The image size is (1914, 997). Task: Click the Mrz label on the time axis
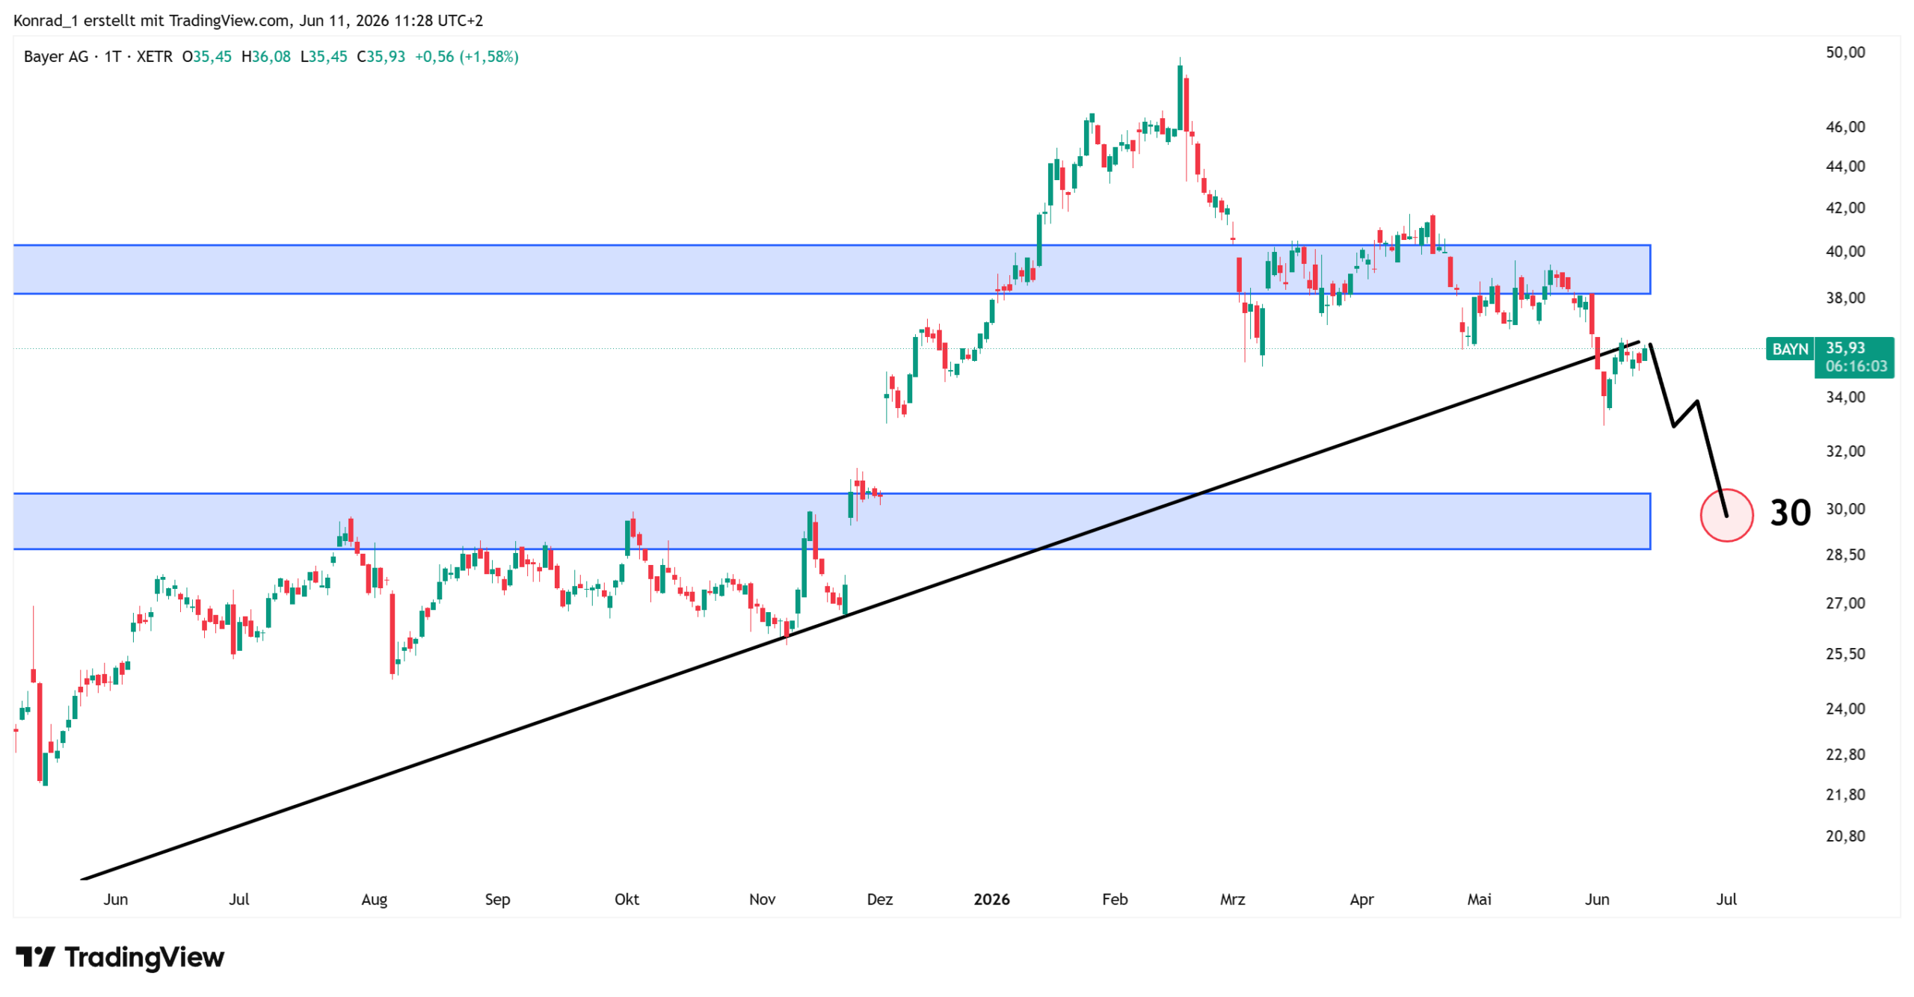click(x=1232, y=899)
